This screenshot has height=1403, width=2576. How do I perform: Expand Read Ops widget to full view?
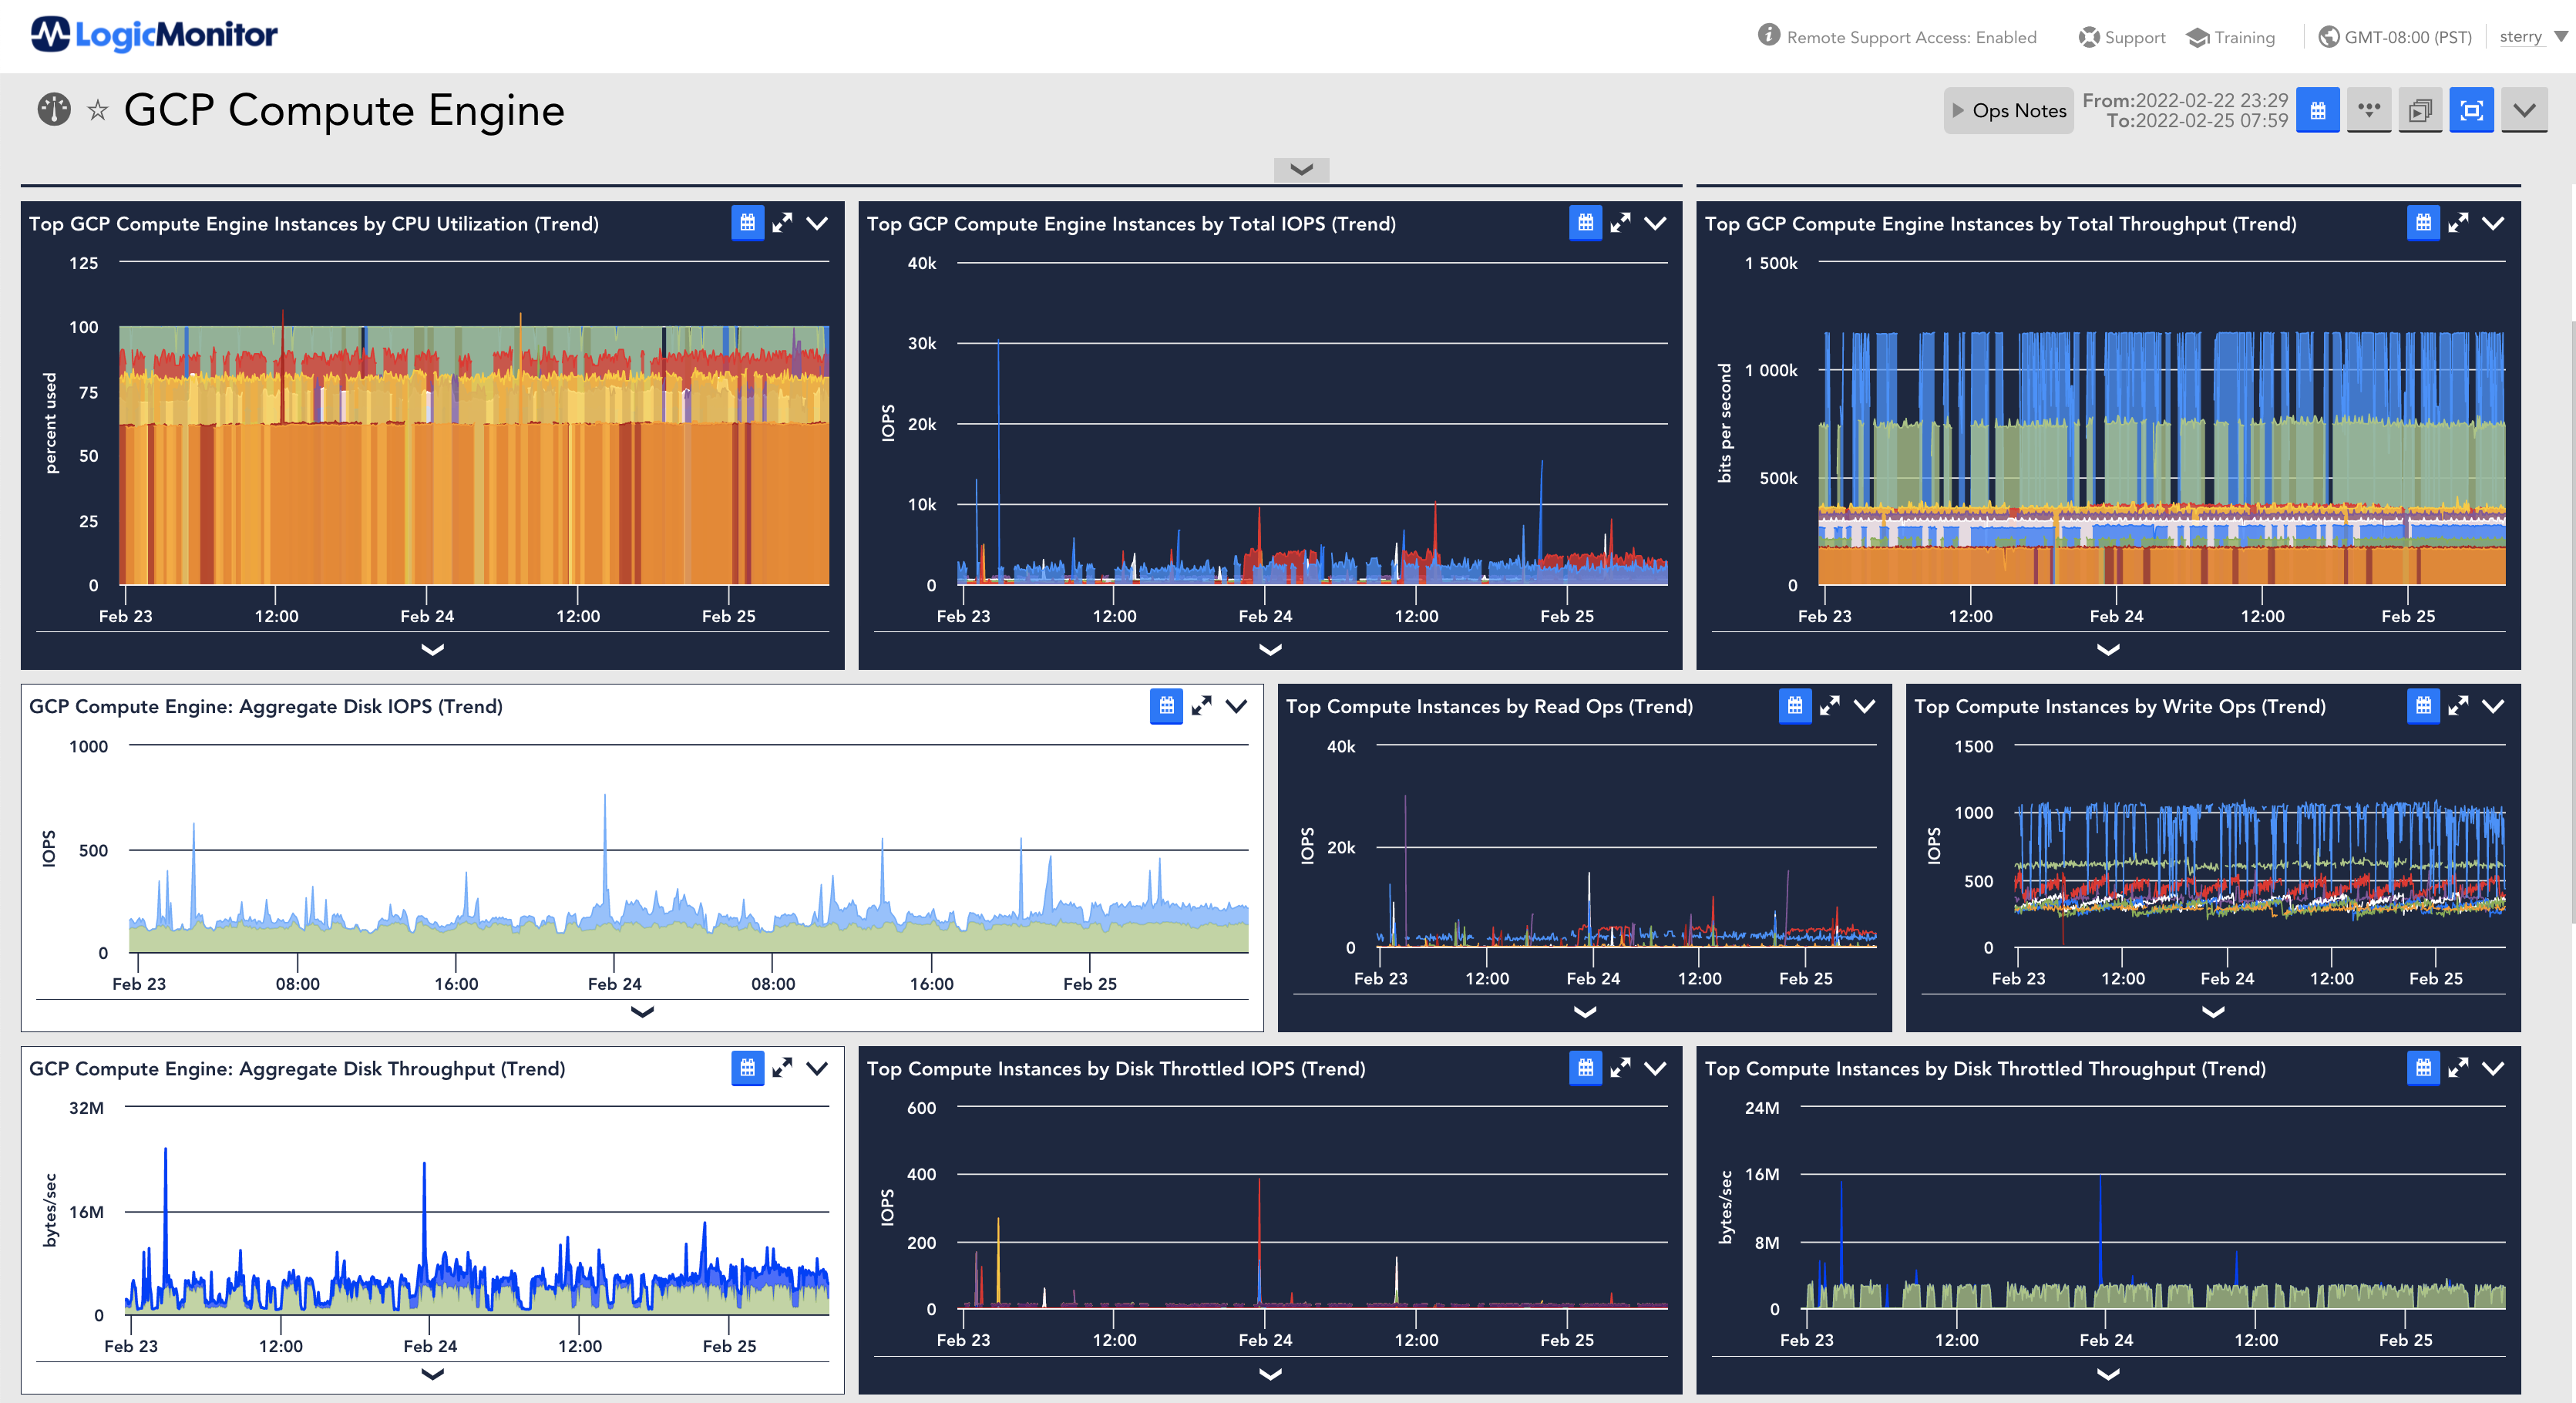tap(1830, 706)
